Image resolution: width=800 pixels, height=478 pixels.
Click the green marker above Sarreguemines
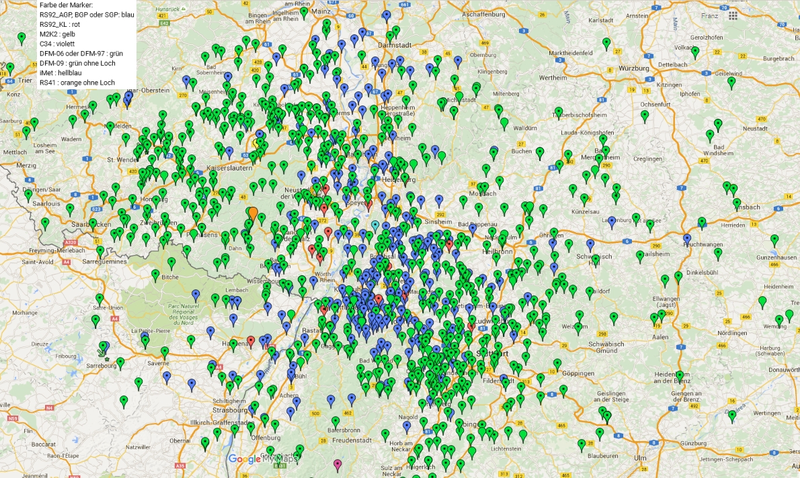tap(101, 251)
